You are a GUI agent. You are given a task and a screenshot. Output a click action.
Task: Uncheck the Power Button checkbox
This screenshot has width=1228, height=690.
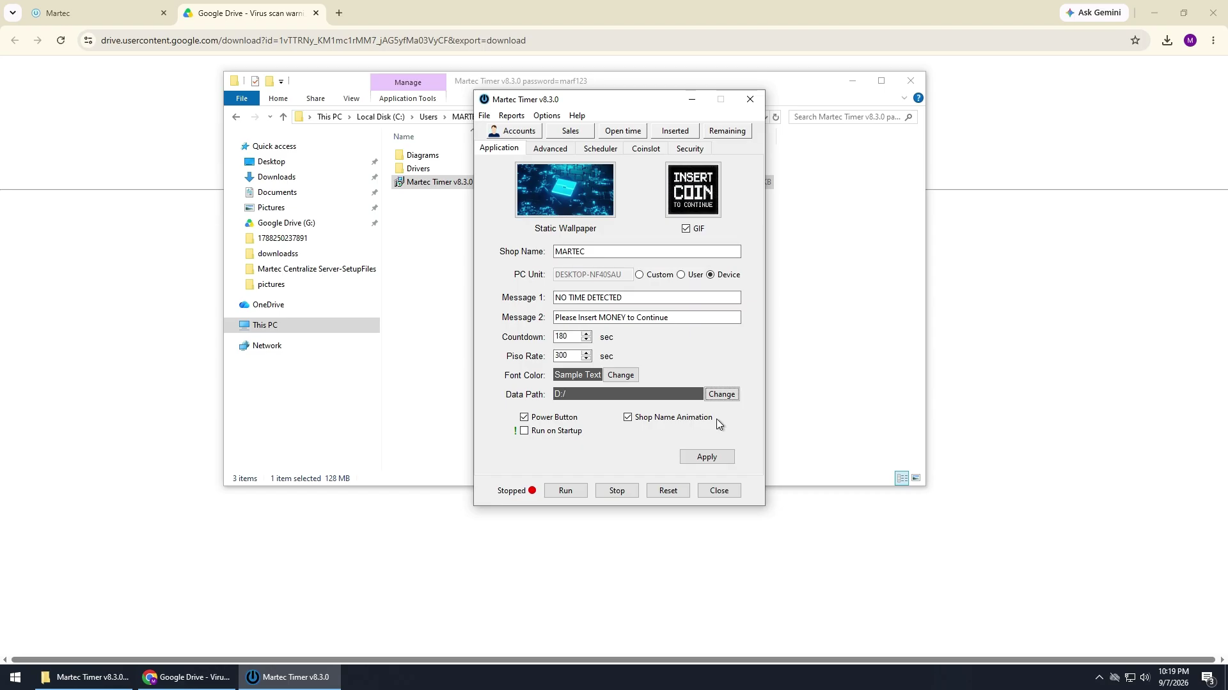pos(524,417)
